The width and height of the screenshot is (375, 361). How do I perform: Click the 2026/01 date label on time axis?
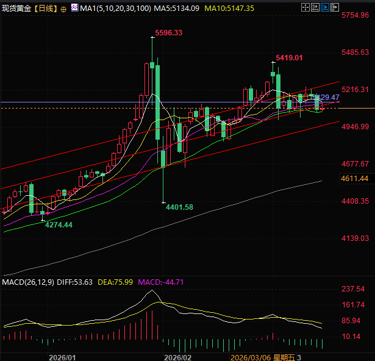(x=62, y=357)
